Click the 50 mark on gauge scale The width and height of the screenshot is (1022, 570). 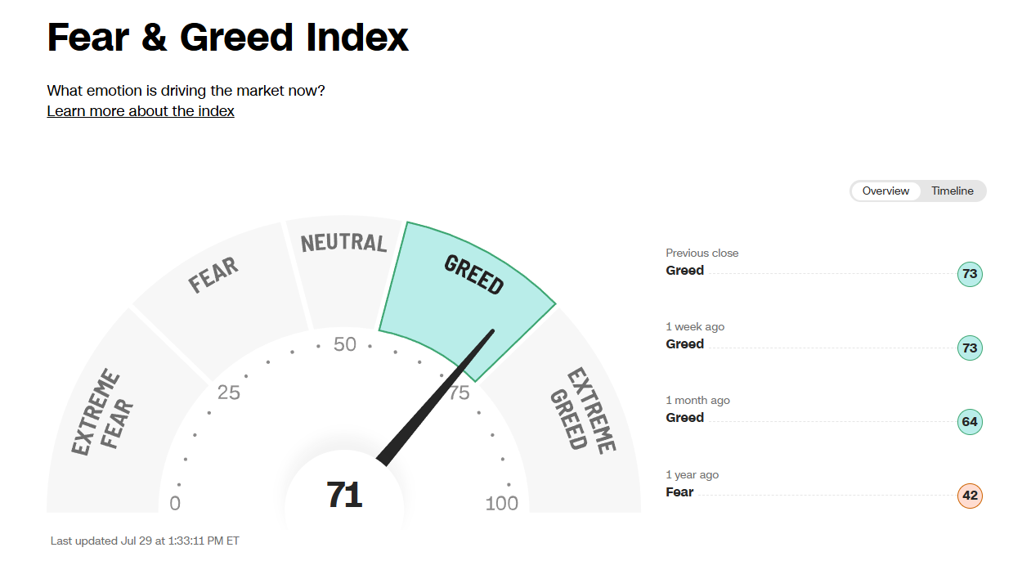345,344
